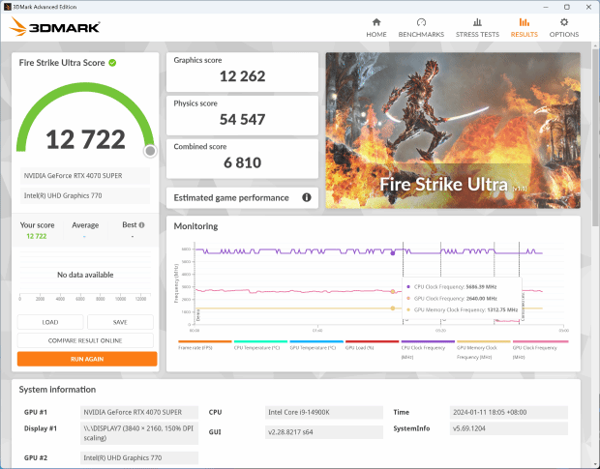Click the GPU #1 RTX 4070 SUPER system field
600x469 pixels.
click(139, 412)
